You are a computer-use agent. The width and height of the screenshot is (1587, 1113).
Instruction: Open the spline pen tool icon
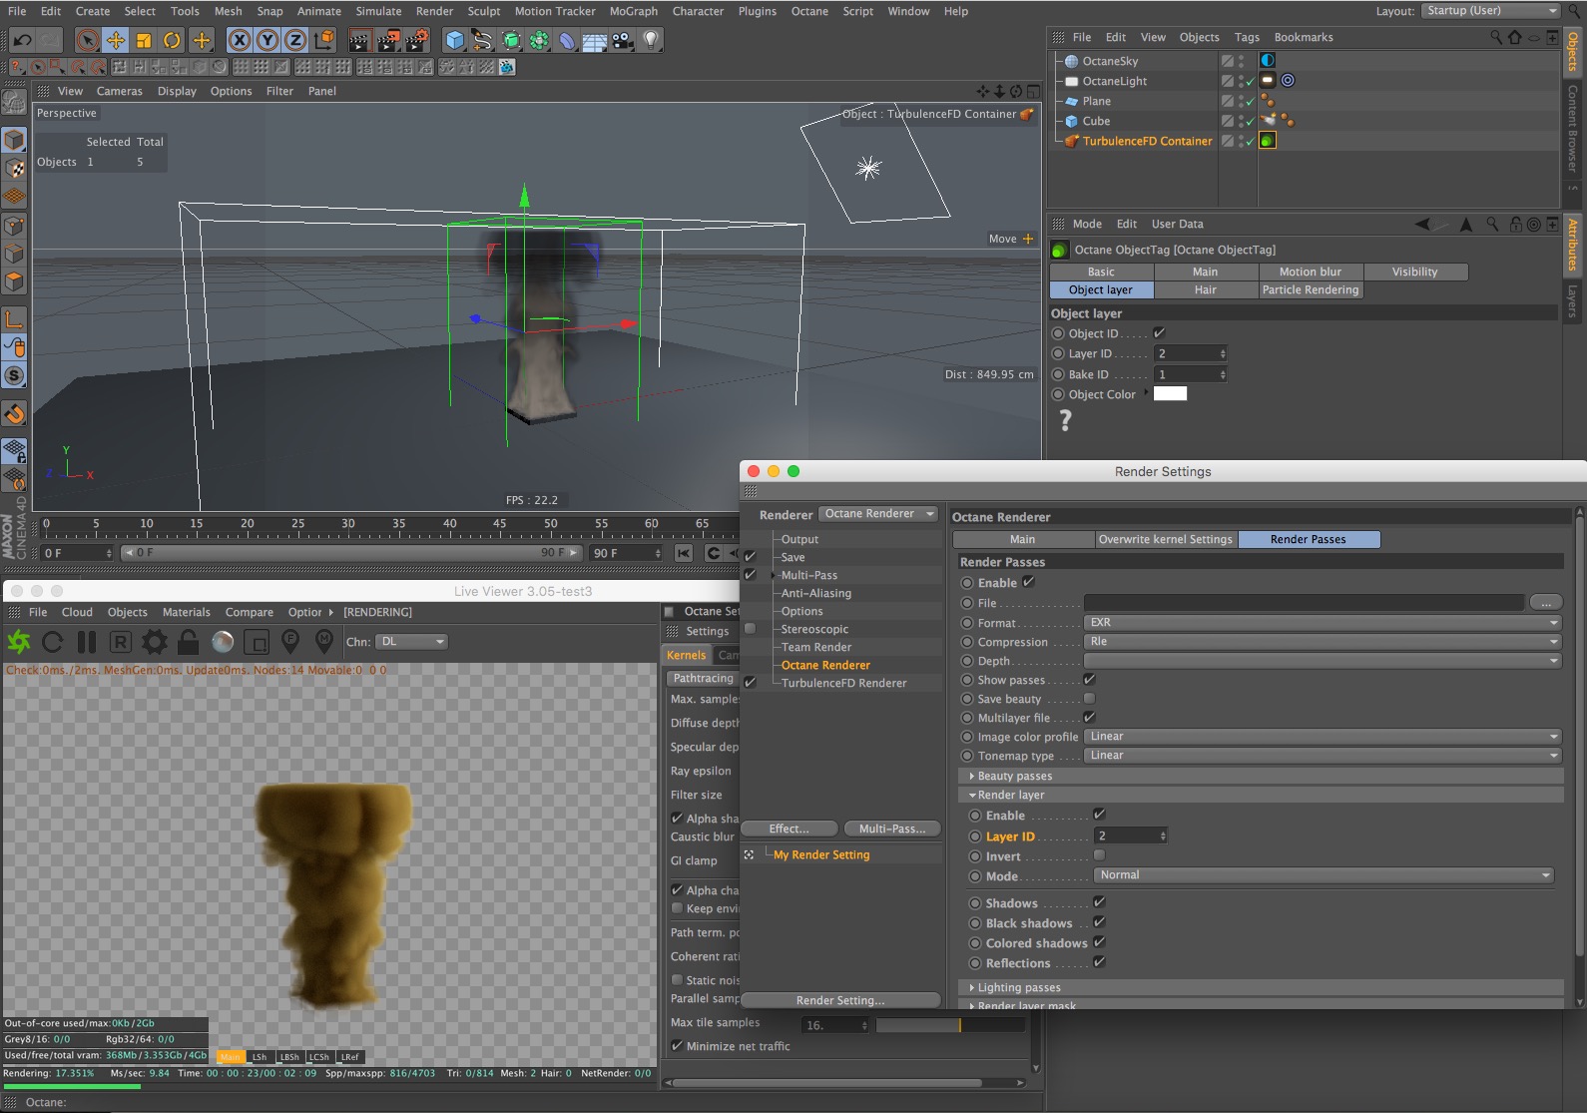tap(483, 40)
